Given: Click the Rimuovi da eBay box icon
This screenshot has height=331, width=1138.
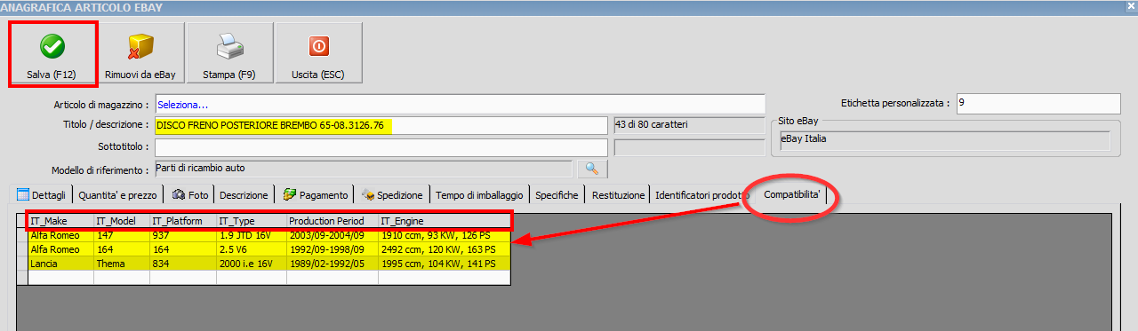Looking at the screenshot, I should 141,54.
